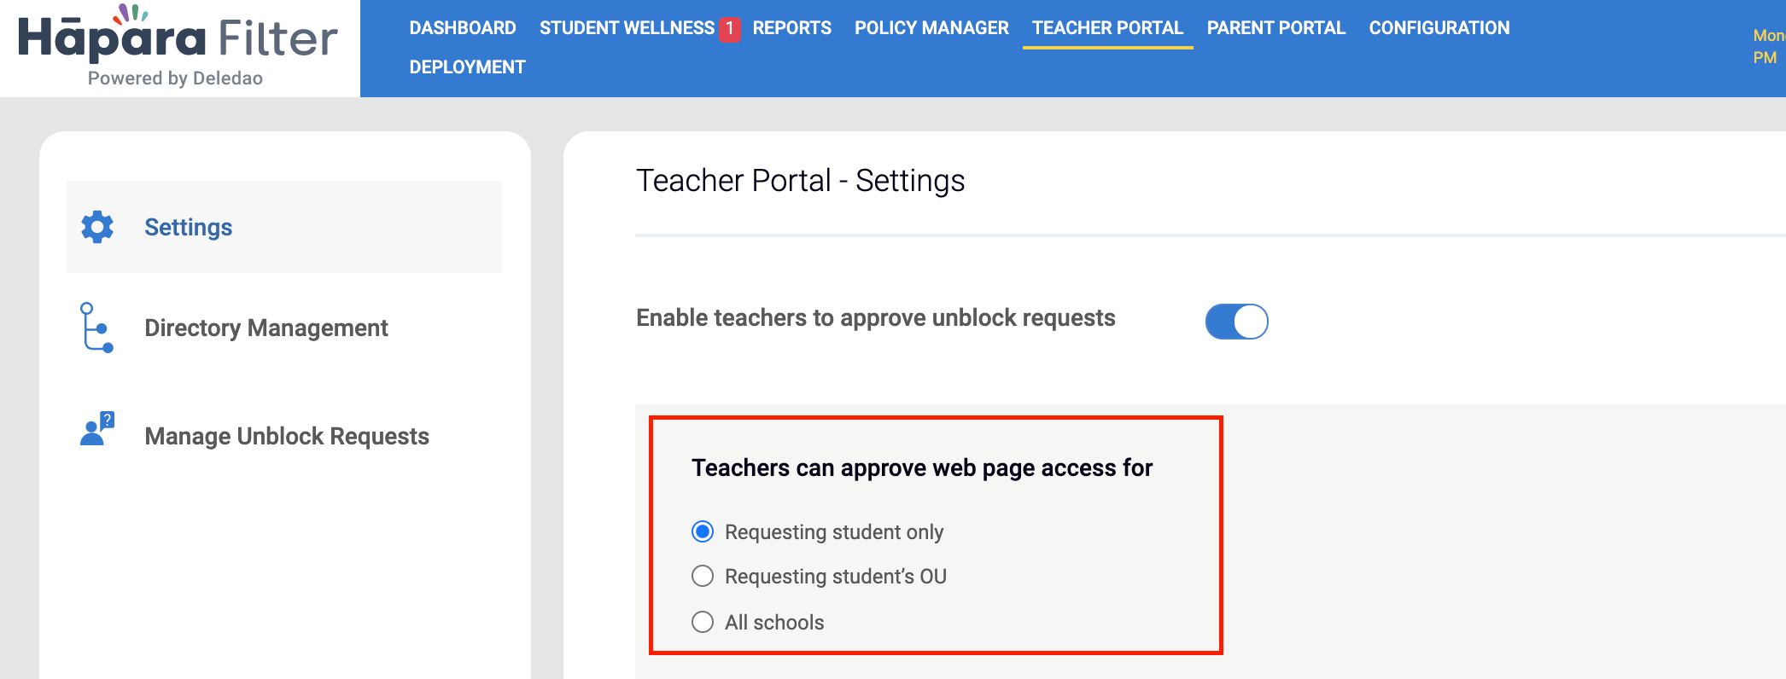This screenshot has height=679, width=1786.
Task: Select Requesting student only radio button
Action: pos(703,531)
